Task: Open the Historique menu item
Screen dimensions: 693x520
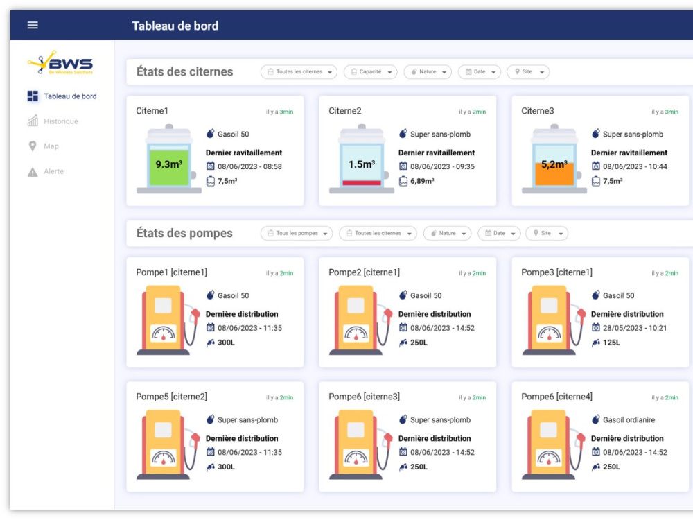Action: [53, 121]
